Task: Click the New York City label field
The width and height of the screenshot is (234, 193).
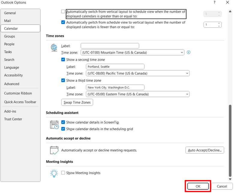Action: [x=115, y=87]
